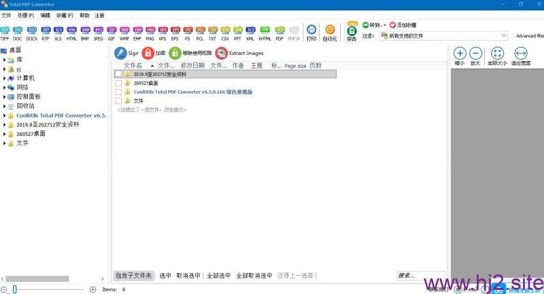Open the Automation (自动化) tool

point(330,33)
